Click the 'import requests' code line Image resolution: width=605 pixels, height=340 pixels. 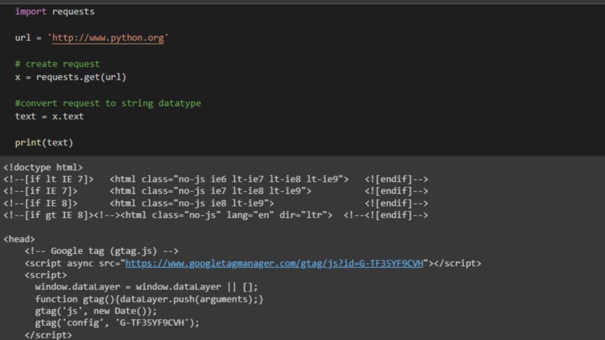[55, 12]
